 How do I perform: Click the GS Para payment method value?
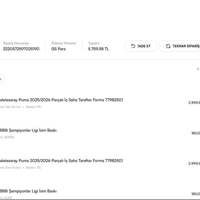(x=58, y=49)
